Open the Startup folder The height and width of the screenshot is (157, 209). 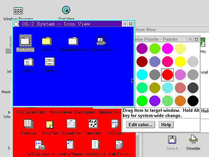[28, 62]
